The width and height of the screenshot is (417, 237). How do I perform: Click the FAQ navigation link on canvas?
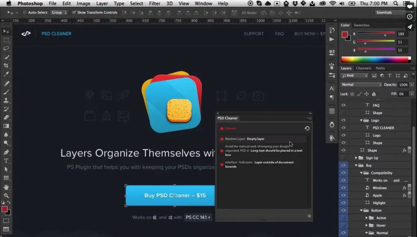point(279,33)
